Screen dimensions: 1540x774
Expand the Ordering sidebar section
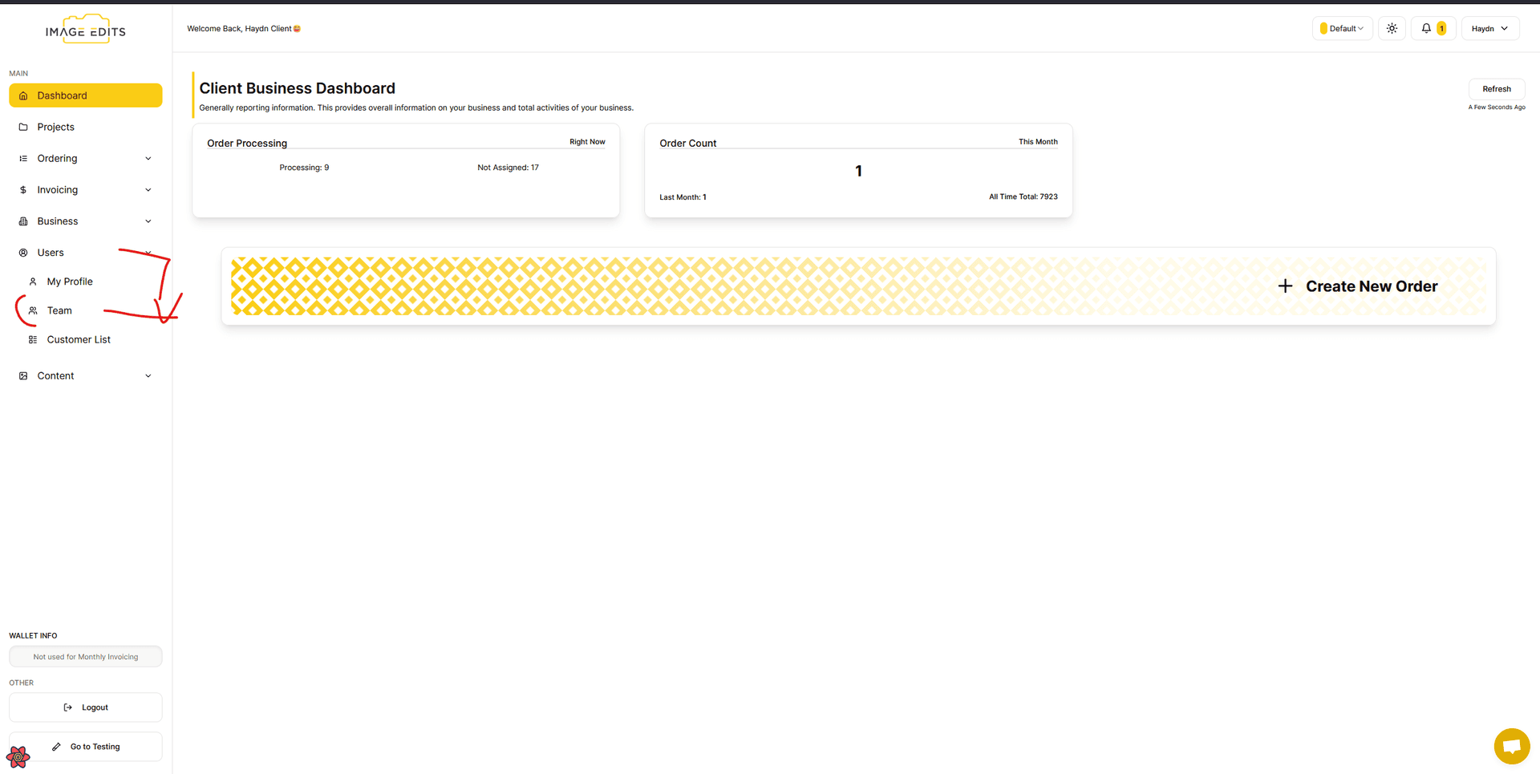(x=86, y=159)
